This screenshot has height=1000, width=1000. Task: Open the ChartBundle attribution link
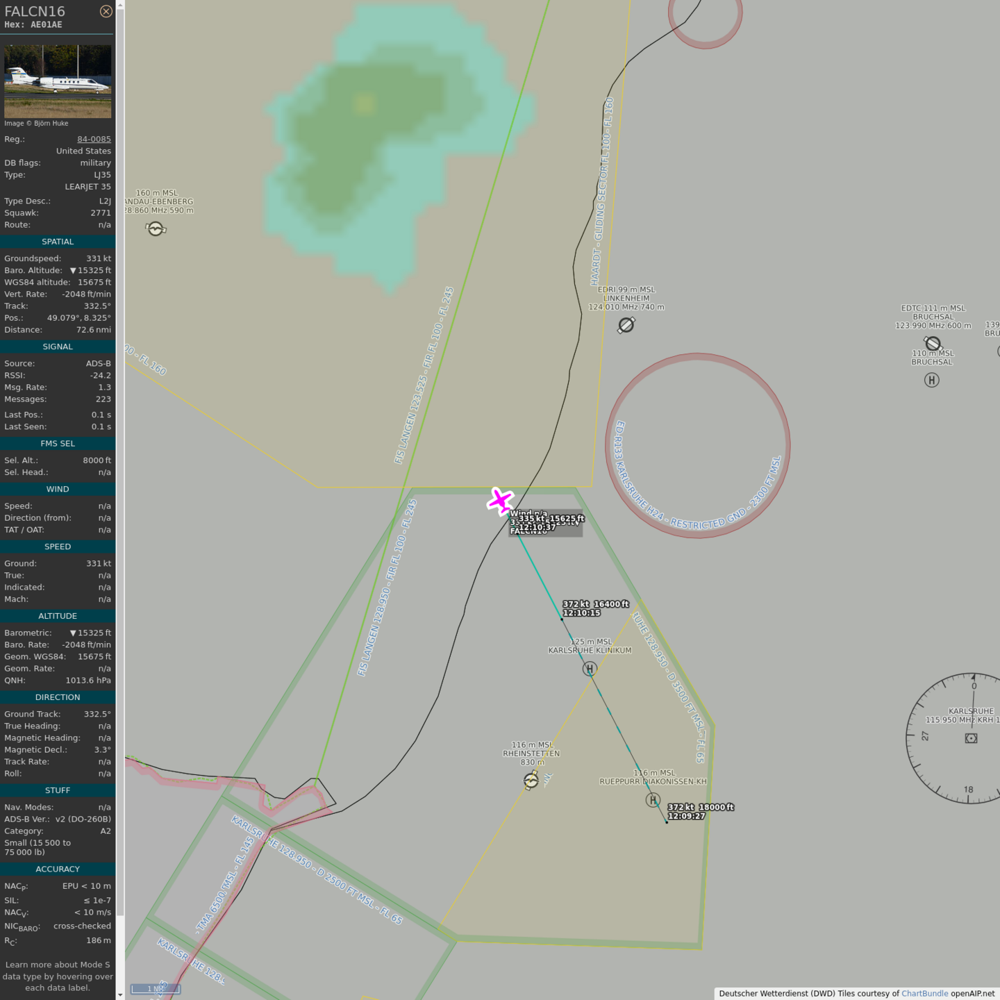pyautogui.click(x=924, y=993)
